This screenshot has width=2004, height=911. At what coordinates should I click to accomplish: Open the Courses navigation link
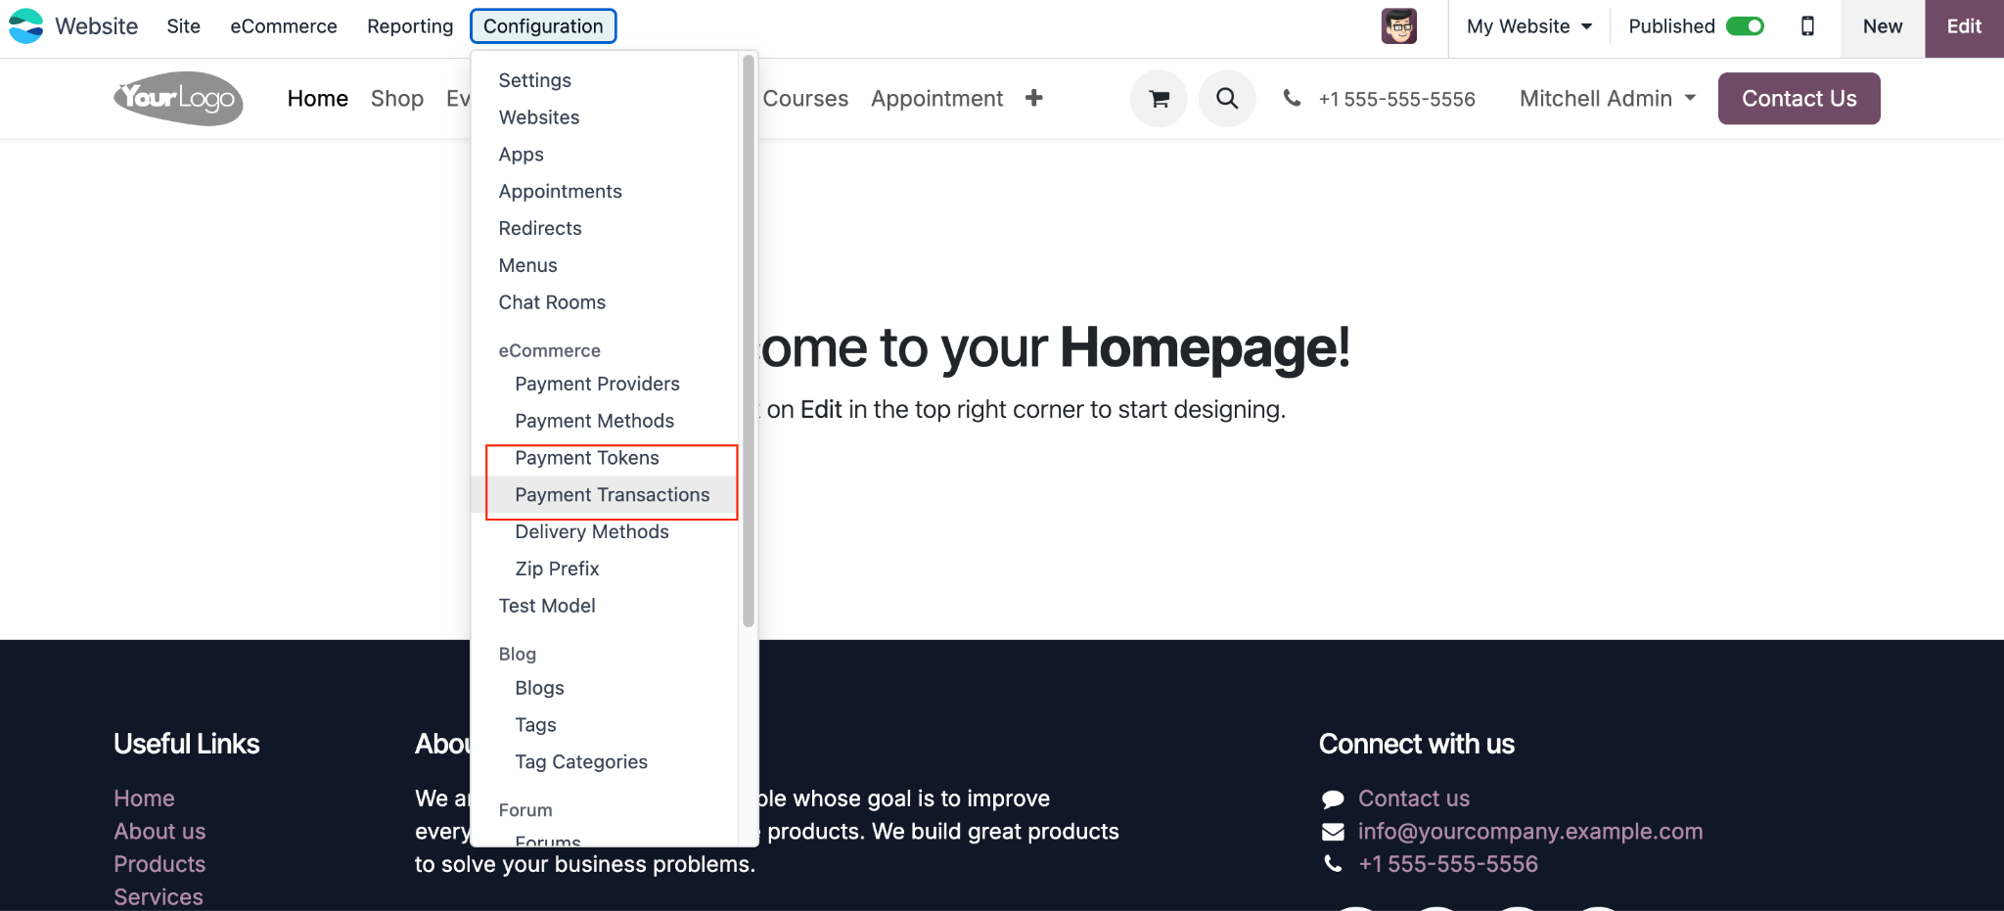click(x=805, y=99)
